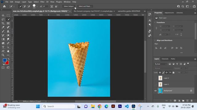Create a new layer
Image resolution: width=197 pixels, height=110 pixels.
coord(187,101)
